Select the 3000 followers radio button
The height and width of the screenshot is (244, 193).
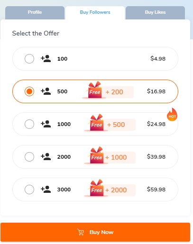click(x=29, y=190)
